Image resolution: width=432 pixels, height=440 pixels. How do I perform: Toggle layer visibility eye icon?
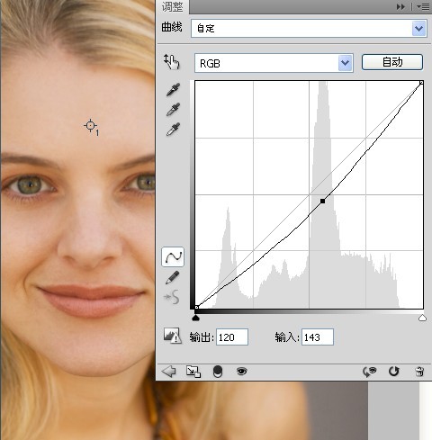click(241, 372)
